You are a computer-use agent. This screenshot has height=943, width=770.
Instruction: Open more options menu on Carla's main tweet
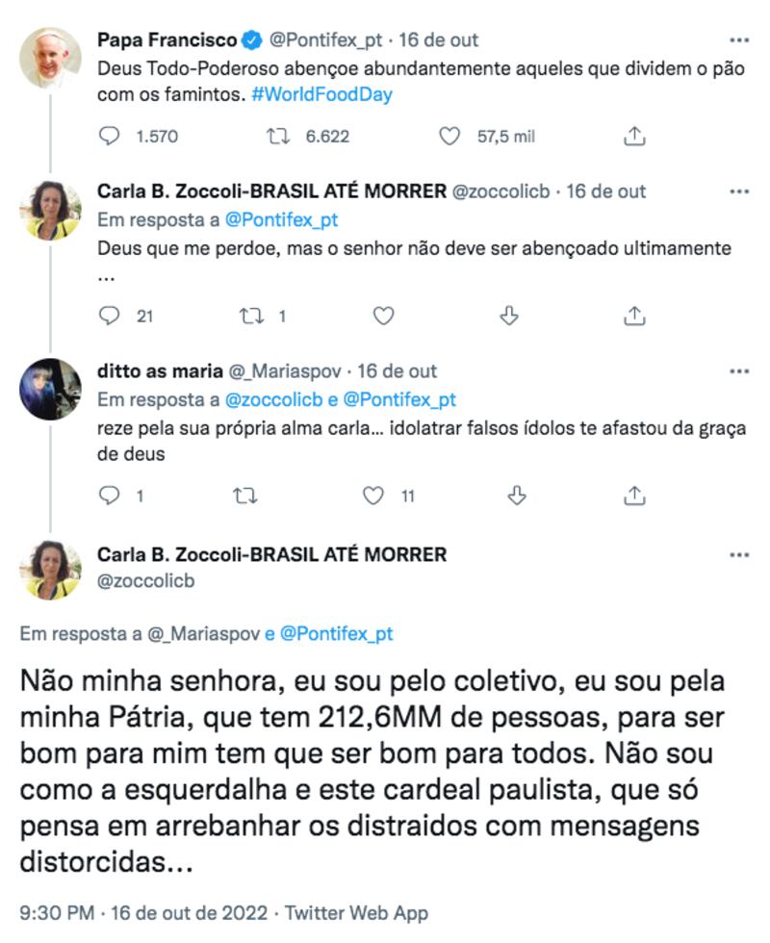[739, 555]
